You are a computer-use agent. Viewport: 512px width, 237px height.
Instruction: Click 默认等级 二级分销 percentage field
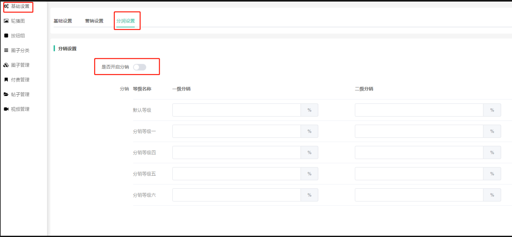pos(419,110)
